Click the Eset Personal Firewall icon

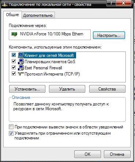[21, 67]
